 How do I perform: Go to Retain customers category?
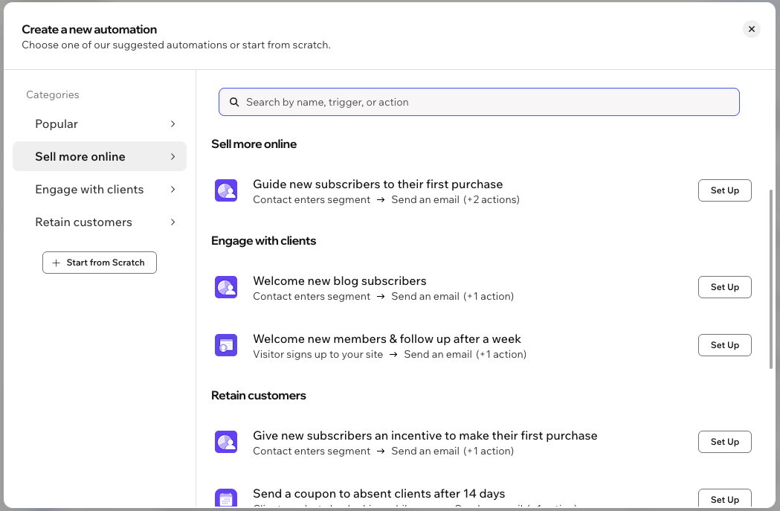point(100,222)
